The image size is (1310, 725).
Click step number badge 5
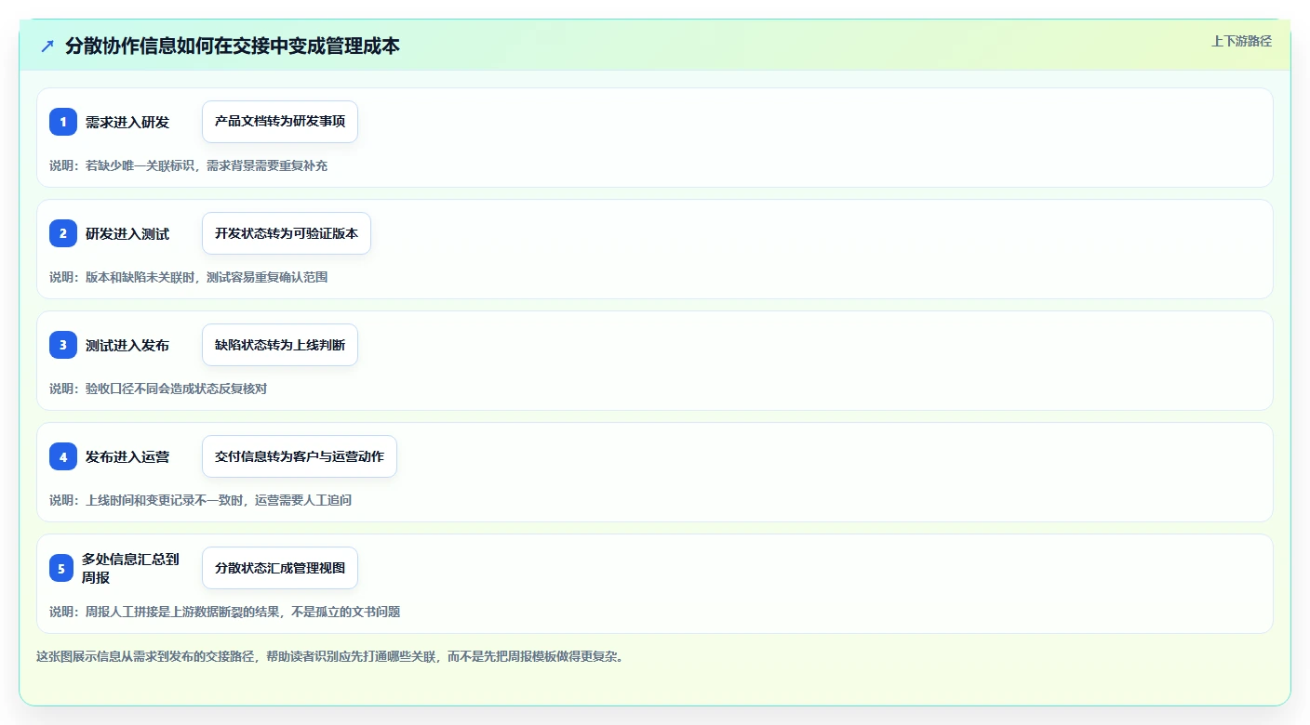pyautogui.click(x=61, y=568)
